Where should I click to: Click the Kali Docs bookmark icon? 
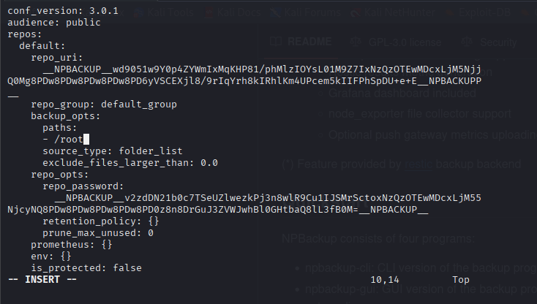pos(209,14)
